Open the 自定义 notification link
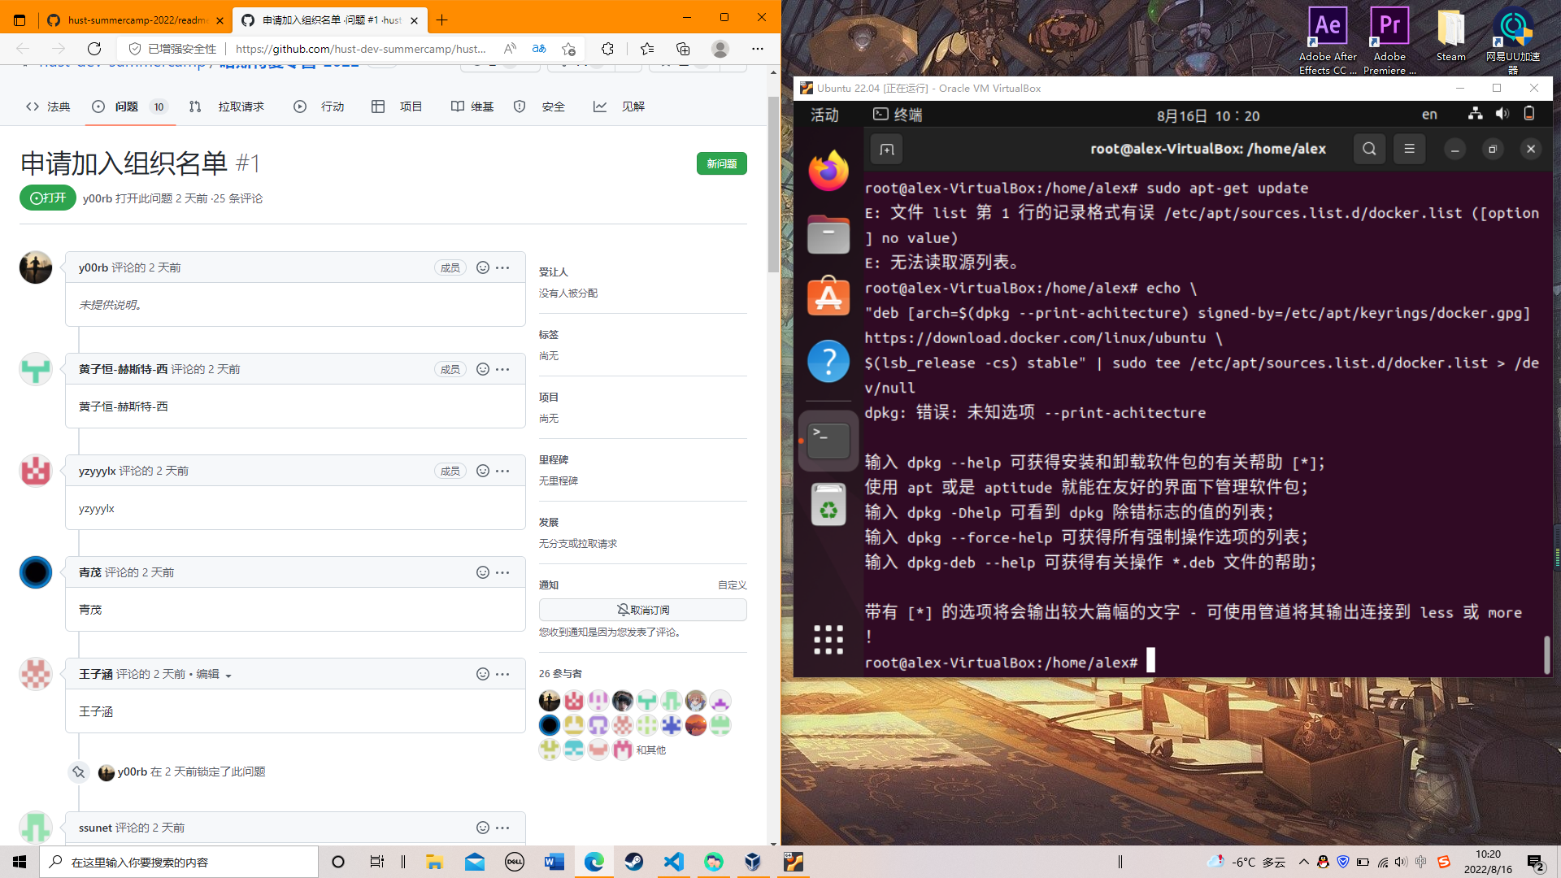 coord(732,585)
